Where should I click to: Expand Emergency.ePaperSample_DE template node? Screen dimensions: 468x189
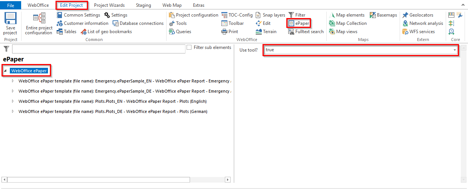click(x=13, y=91)
